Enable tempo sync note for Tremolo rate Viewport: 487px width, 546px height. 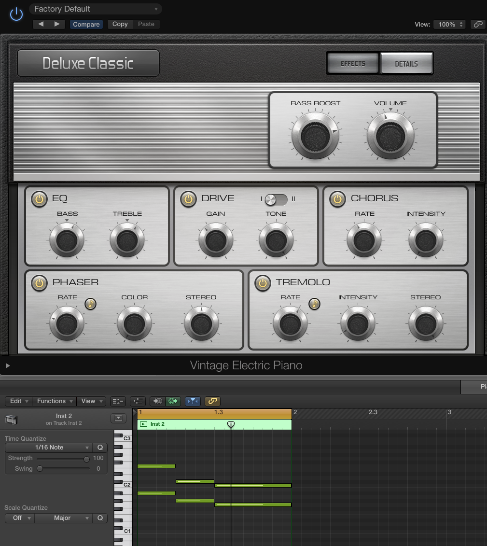(314, 304)
